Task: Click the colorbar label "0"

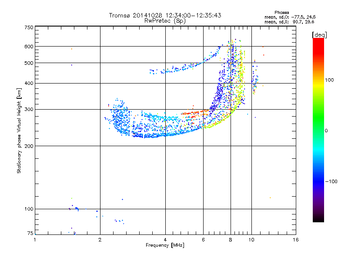Action: coord(326,131)
